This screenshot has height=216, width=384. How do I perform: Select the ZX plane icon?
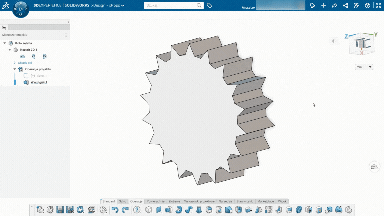click(x=45, y=56)
